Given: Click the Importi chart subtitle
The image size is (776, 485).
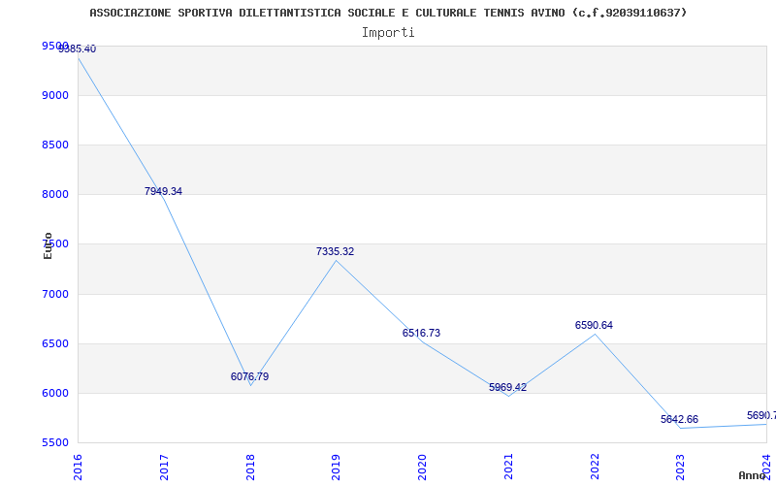Looking at the screenshot, I should (388, 32).
